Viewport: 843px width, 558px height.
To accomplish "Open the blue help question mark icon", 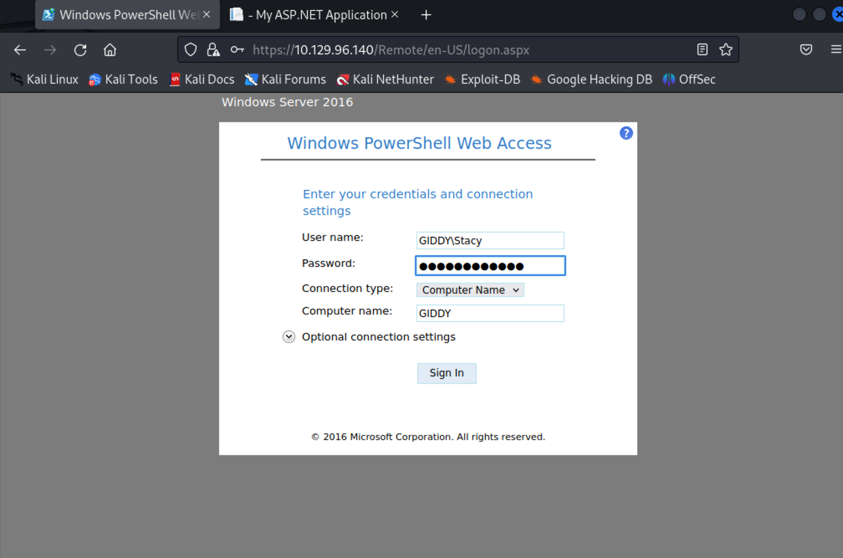I will pyautogui.click(x=626, y=133).
